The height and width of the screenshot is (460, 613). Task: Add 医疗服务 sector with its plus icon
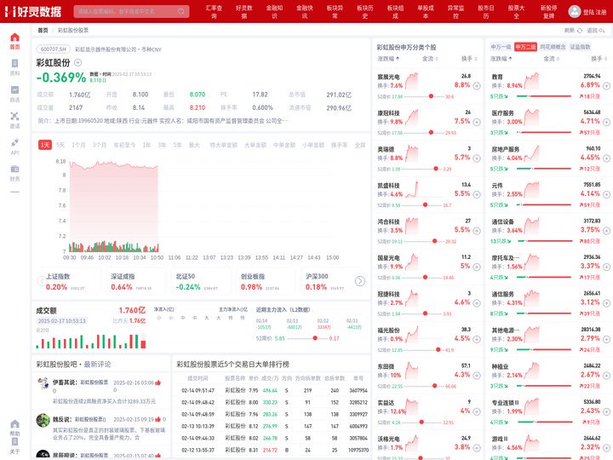tap(606, 122)
